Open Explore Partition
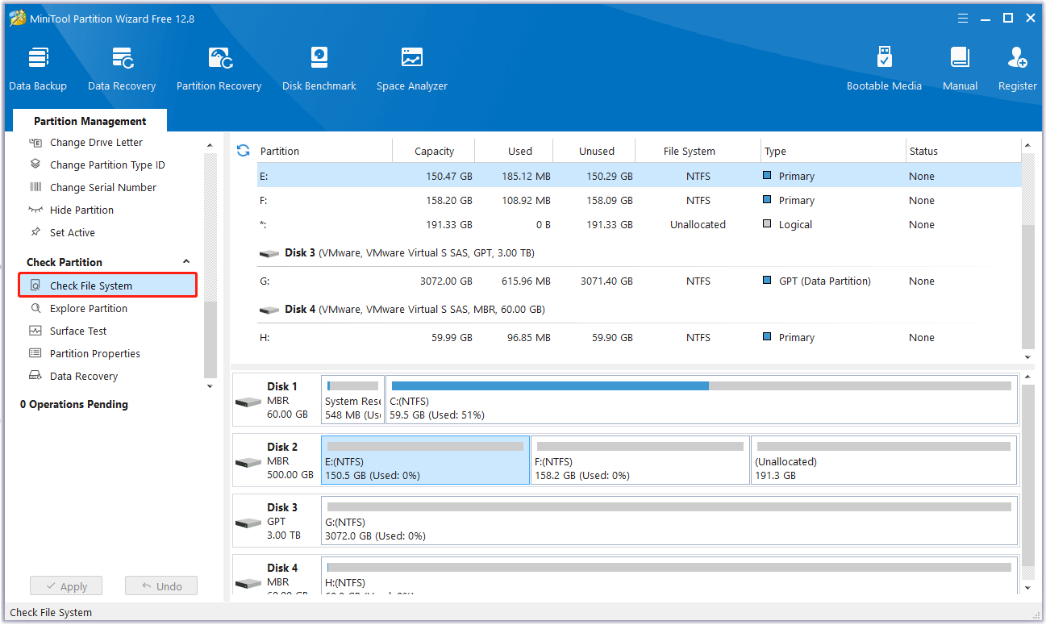 [x=89, y=309]
